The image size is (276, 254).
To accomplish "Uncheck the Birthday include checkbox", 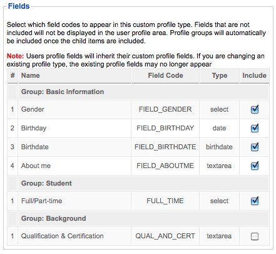I will point(255,129).
